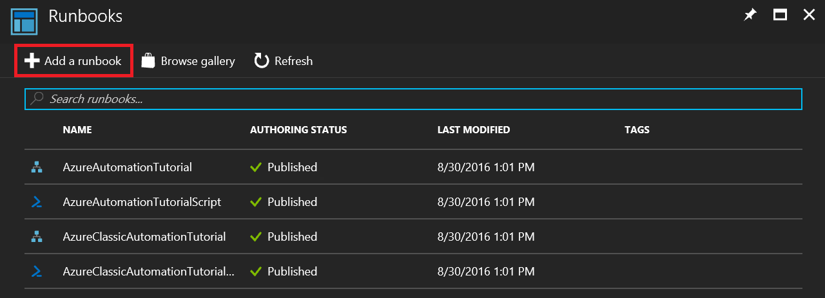Image resolution: width=825 pixels, height=298 pixels.
Task: Sort by LAST MODIFIED column header
Action: coord(474,130)
